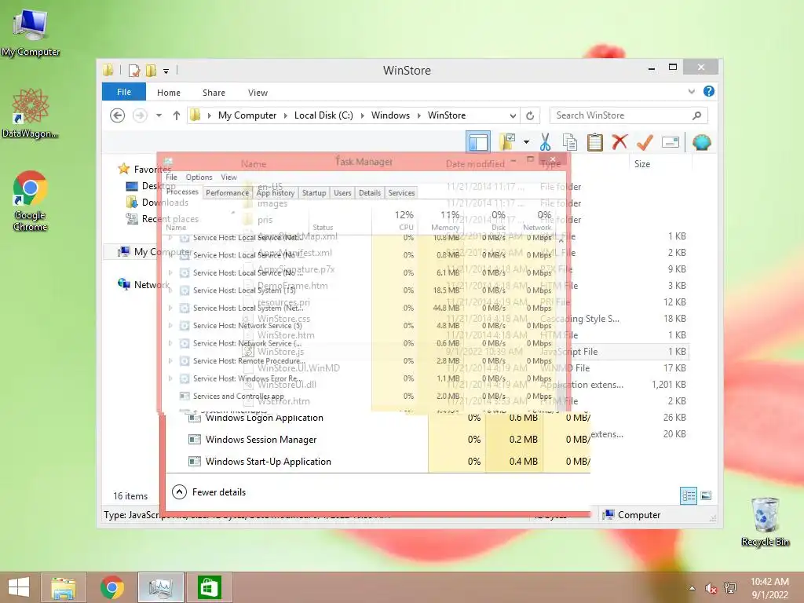Click the Up one level arrow
The height and width of the screenshot is (603, 804).
point(177,115)
